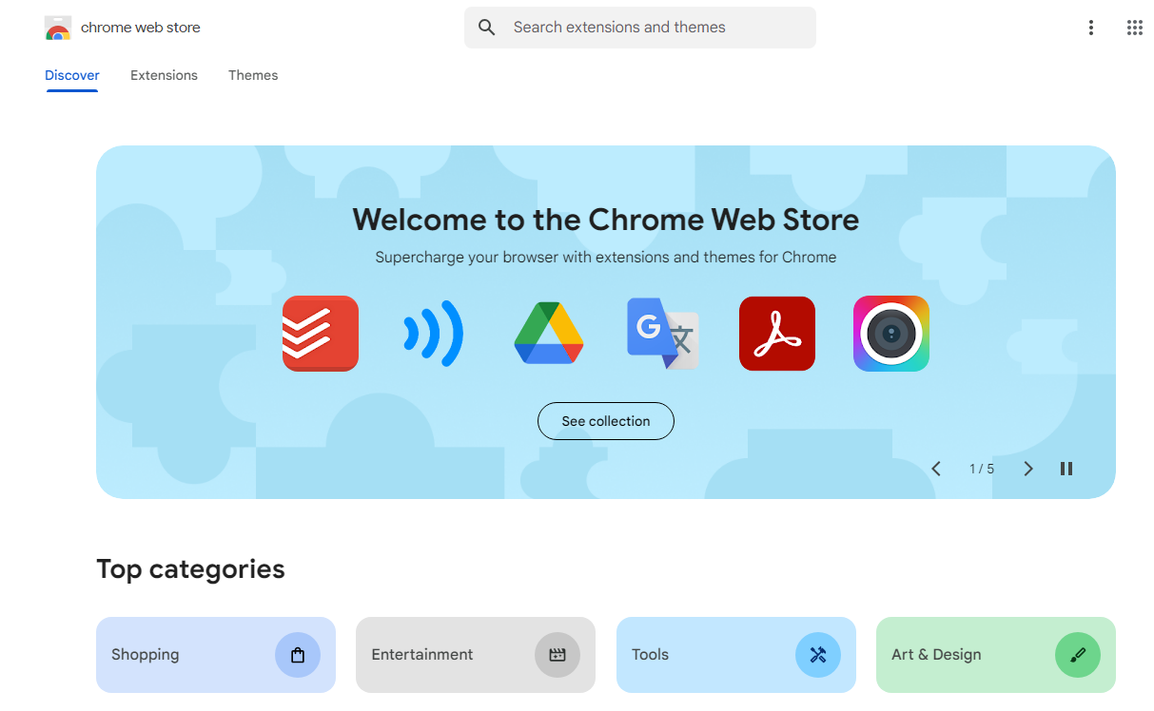
Task: Click the Google Drive extension icon
Action: [x=549, y=334]
